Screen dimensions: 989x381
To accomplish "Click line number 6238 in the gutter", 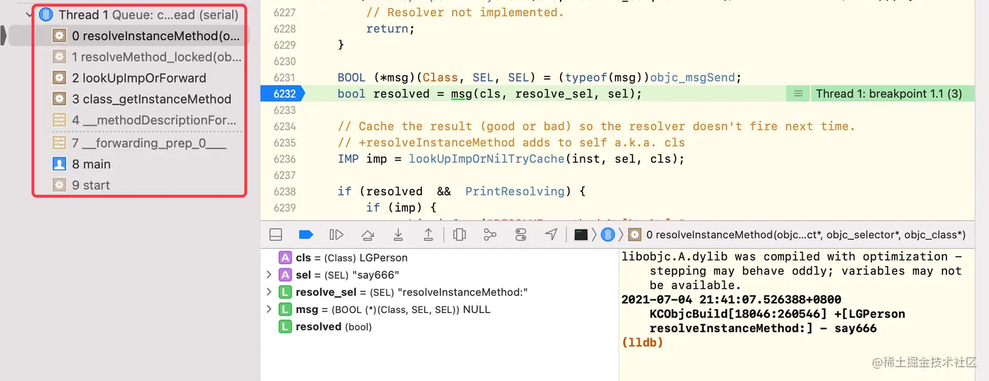I will point(285,191).
